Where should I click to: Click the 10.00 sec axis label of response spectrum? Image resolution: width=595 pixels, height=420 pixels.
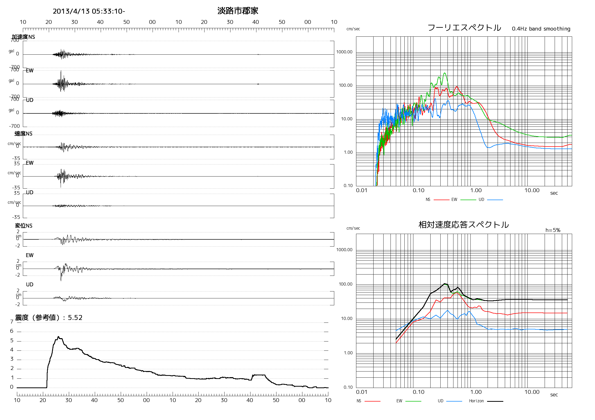[x=532, y=392]
